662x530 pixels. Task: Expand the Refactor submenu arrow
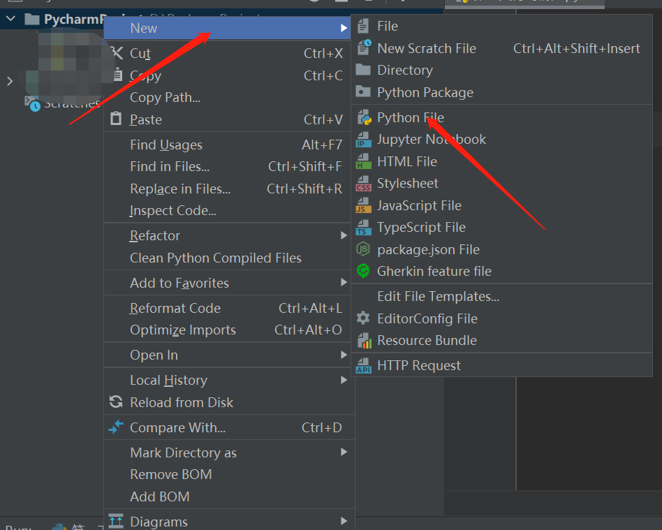coord(344,236)
